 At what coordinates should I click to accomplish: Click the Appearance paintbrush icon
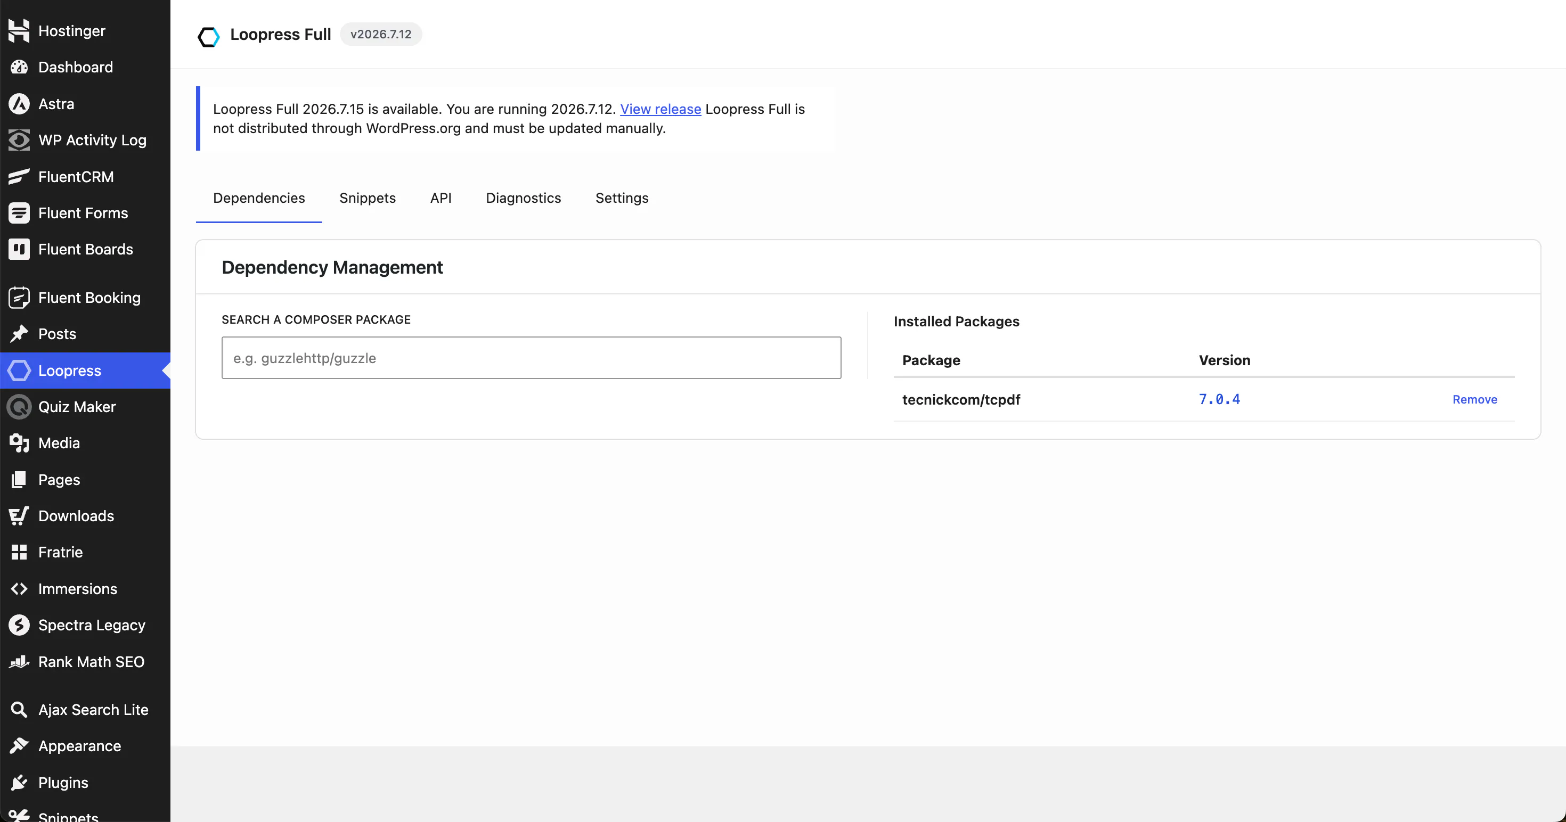coord(19,746)
